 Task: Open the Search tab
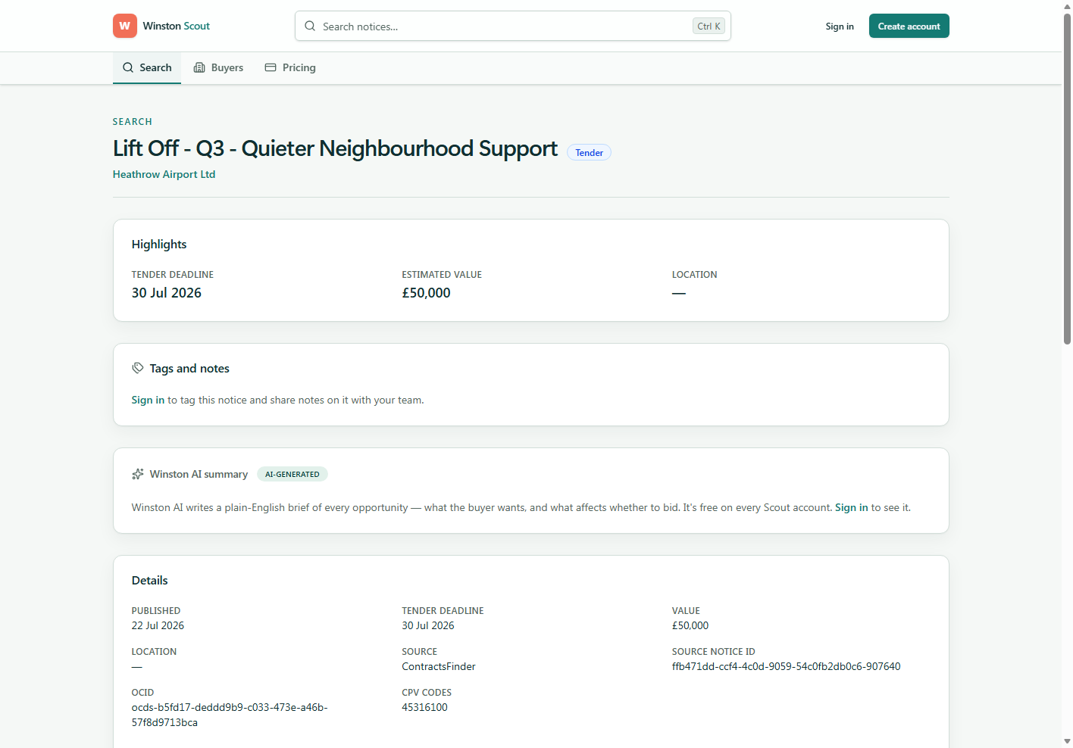(x=147, y=67)
